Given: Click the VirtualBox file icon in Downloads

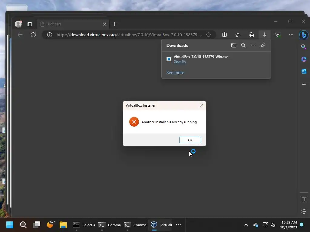Looking at the screenshot, I should [x=169, y=59].
